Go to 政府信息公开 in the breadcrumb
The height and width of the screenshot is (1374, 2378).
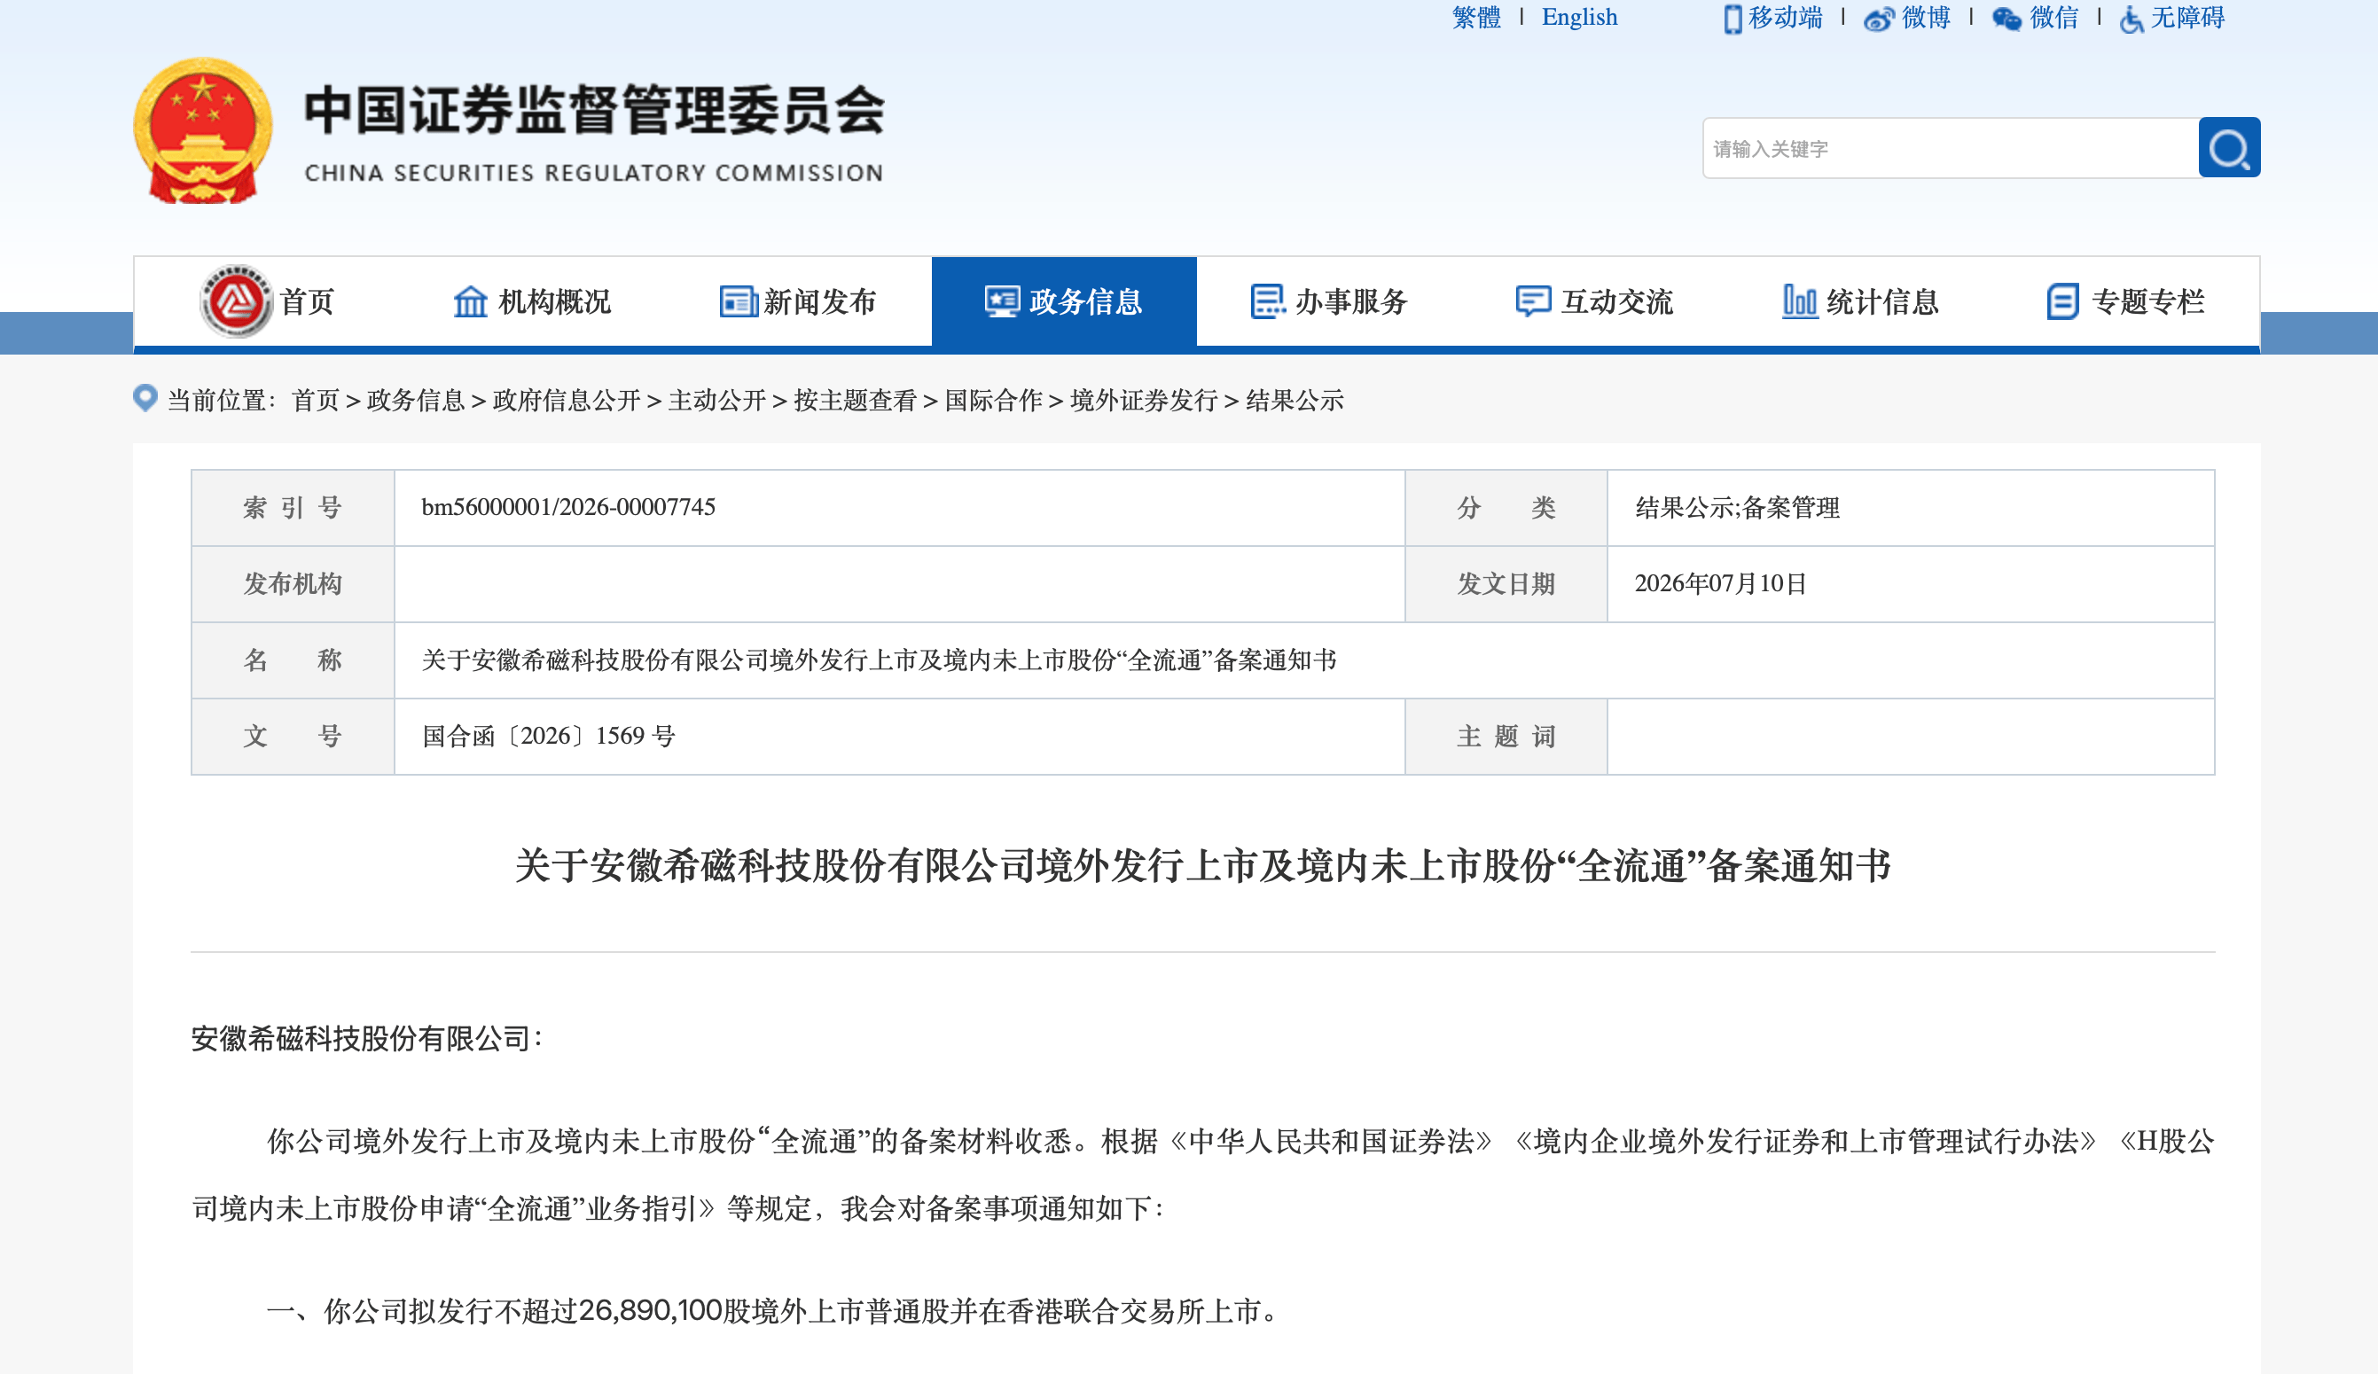(567, 400)
